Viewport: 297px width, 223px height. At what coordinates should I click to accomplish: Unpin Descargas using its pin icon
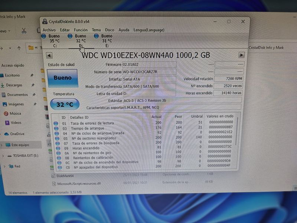click(33, 85)
